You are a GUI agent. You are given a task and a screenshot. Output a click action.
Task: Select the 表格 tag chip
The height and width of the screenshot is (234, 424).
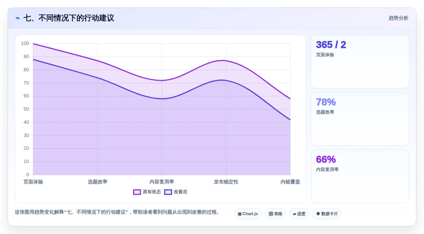[x=276, y=214]
